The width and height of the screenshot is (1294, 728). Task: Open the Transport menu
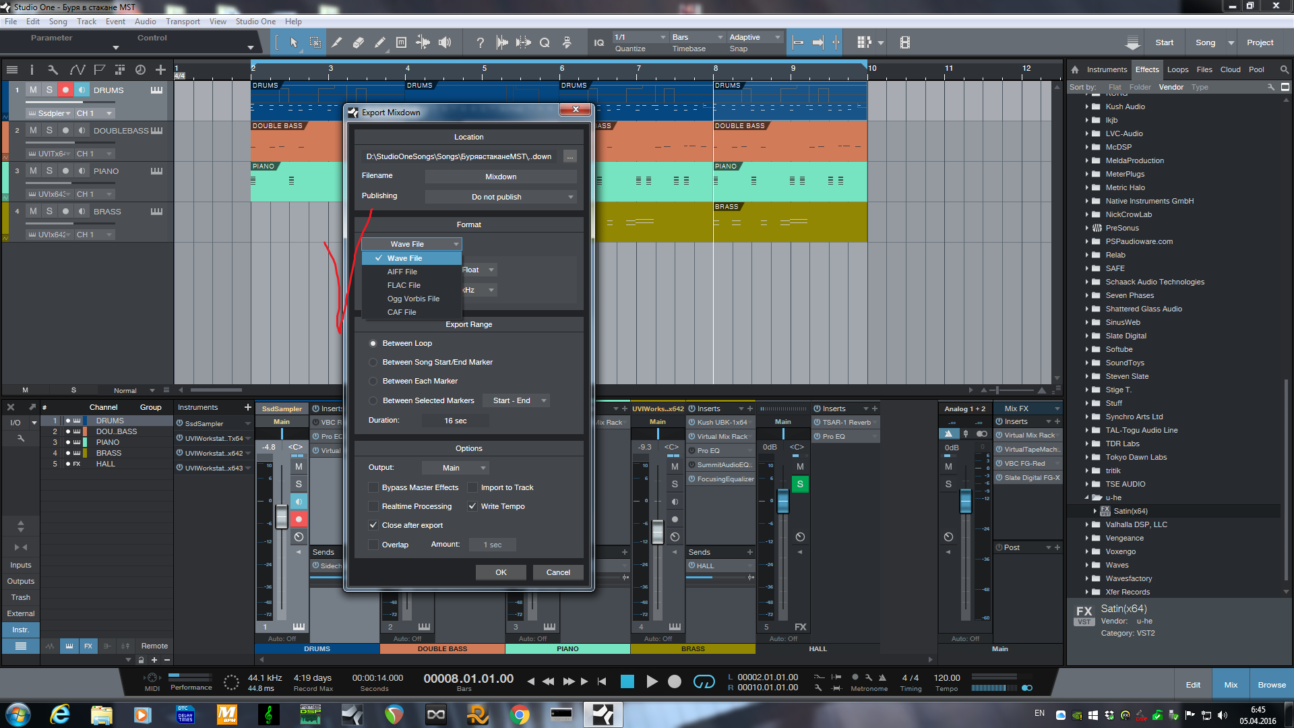point(183,22)
